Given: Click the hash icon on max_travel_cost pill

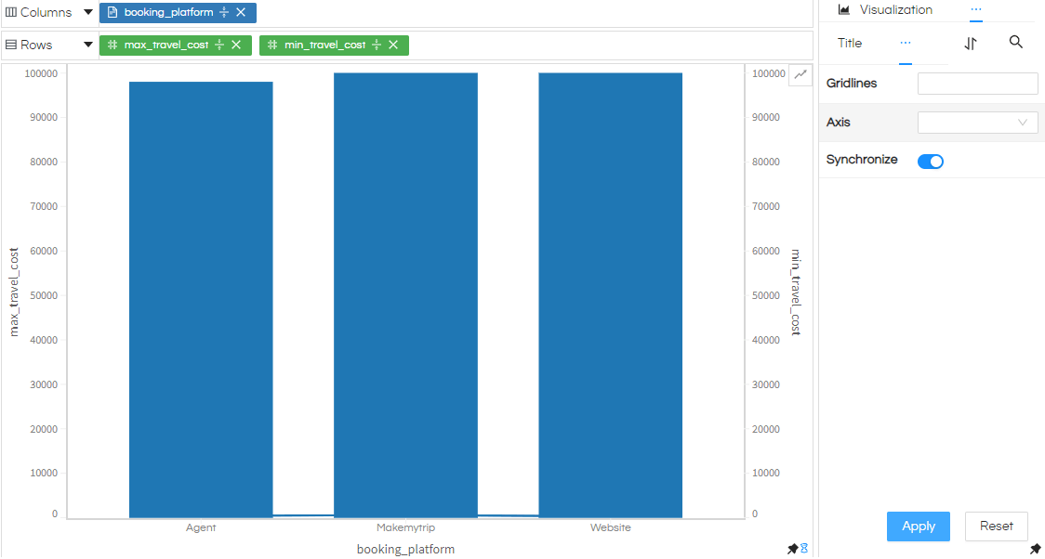Looking at the screenshot, I should click(x=112, y=45).
